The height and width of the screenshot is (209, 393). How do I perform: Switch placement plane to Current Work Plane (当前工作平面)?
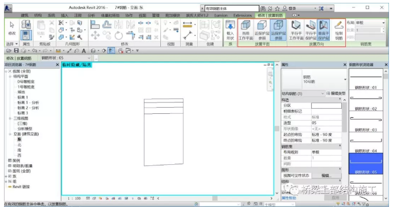tap(246, 30)
